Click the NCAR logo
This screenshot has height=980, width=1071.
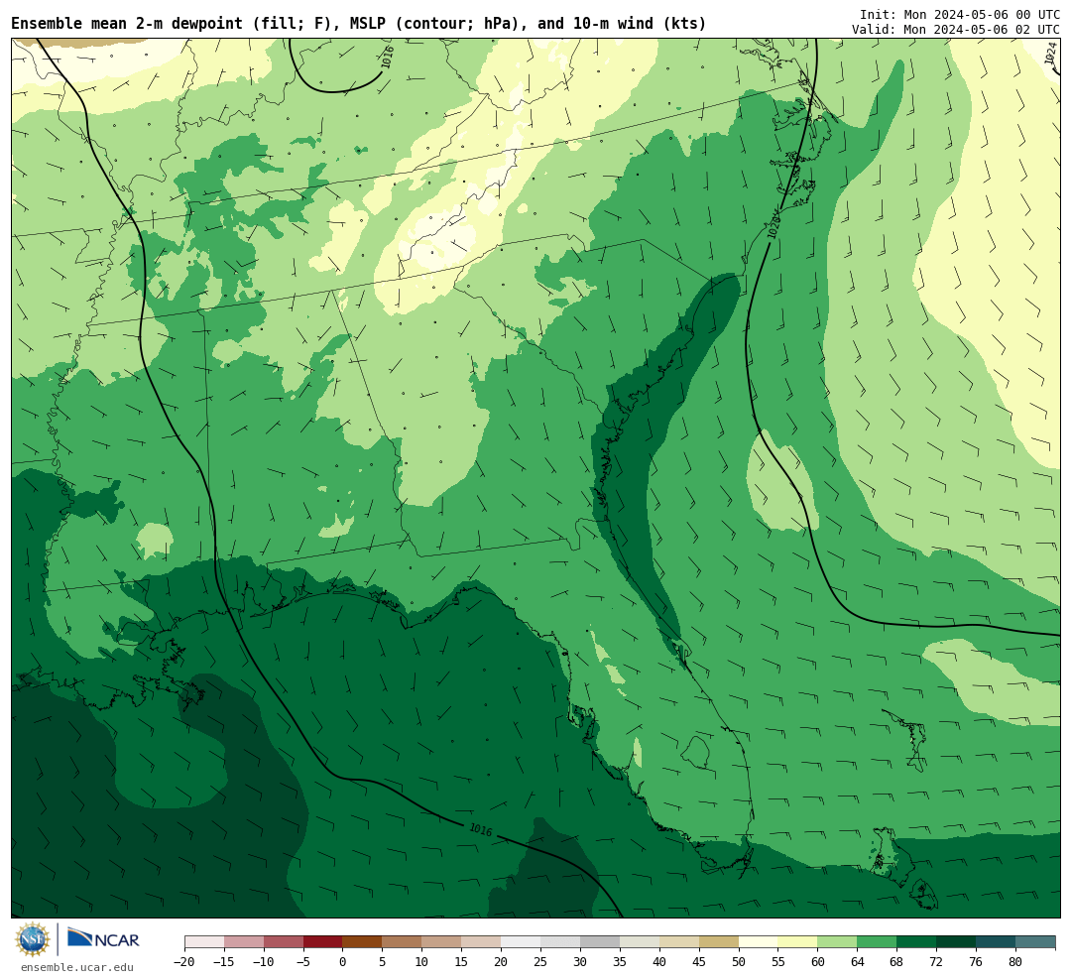click(x=104, y=937)
